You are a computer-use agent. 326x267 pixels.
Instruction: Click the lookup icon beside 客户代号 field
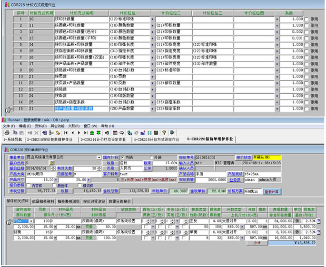(51, 163)
